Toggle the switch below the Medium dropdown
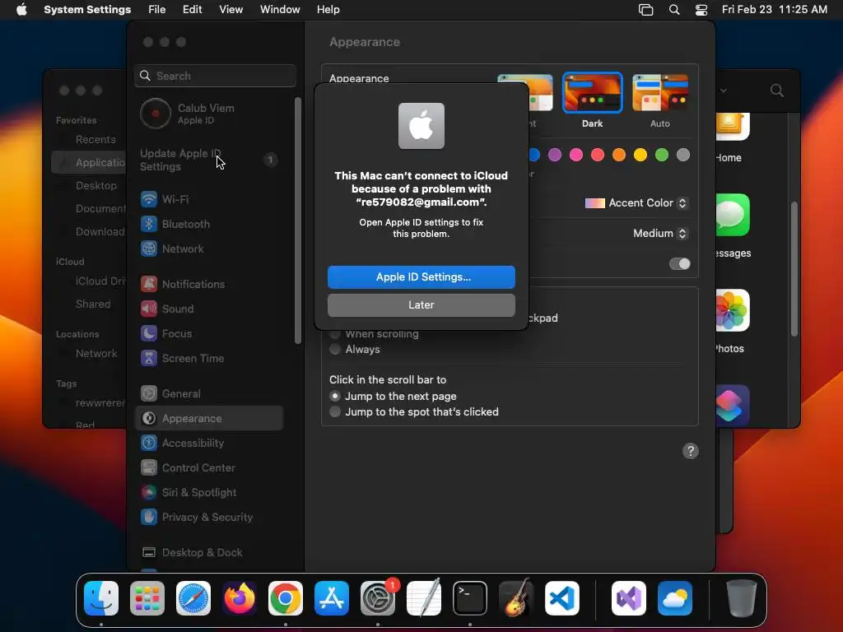 pyautogui.click(x=679, y=264)
